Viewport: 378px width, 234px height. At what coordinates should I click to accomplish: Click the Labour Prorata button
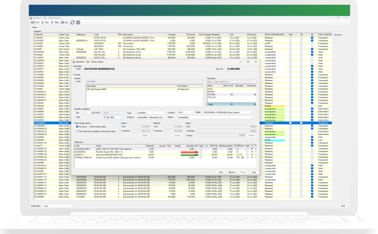point(145,135)
